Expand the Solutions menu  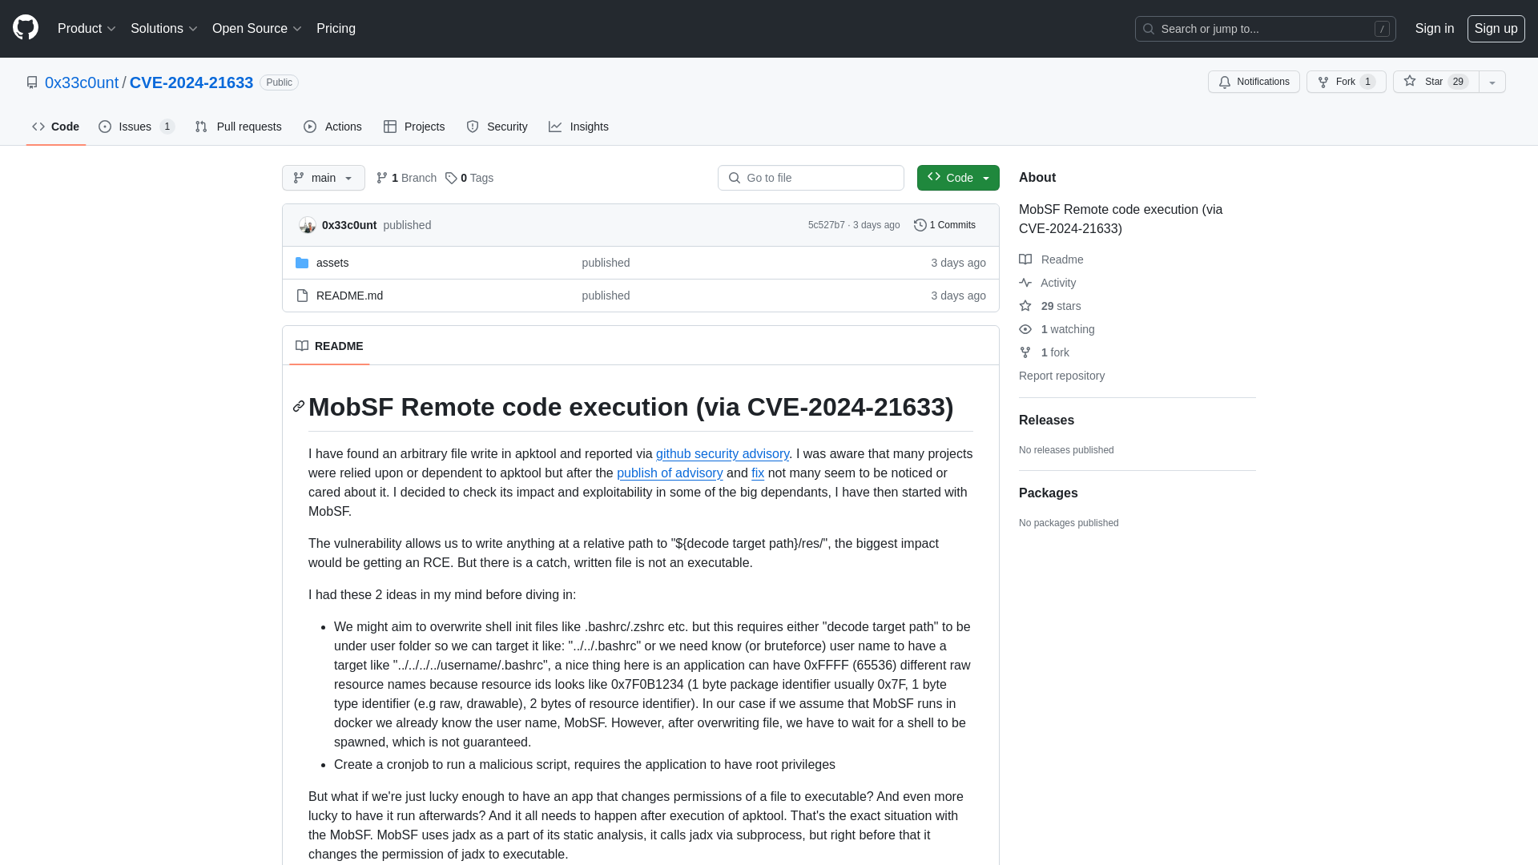coord(163,28)
